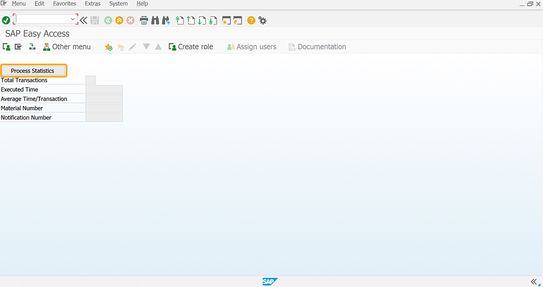Click the User menu icon
Viewport: 543px width, 287px height.
(6, 46)
